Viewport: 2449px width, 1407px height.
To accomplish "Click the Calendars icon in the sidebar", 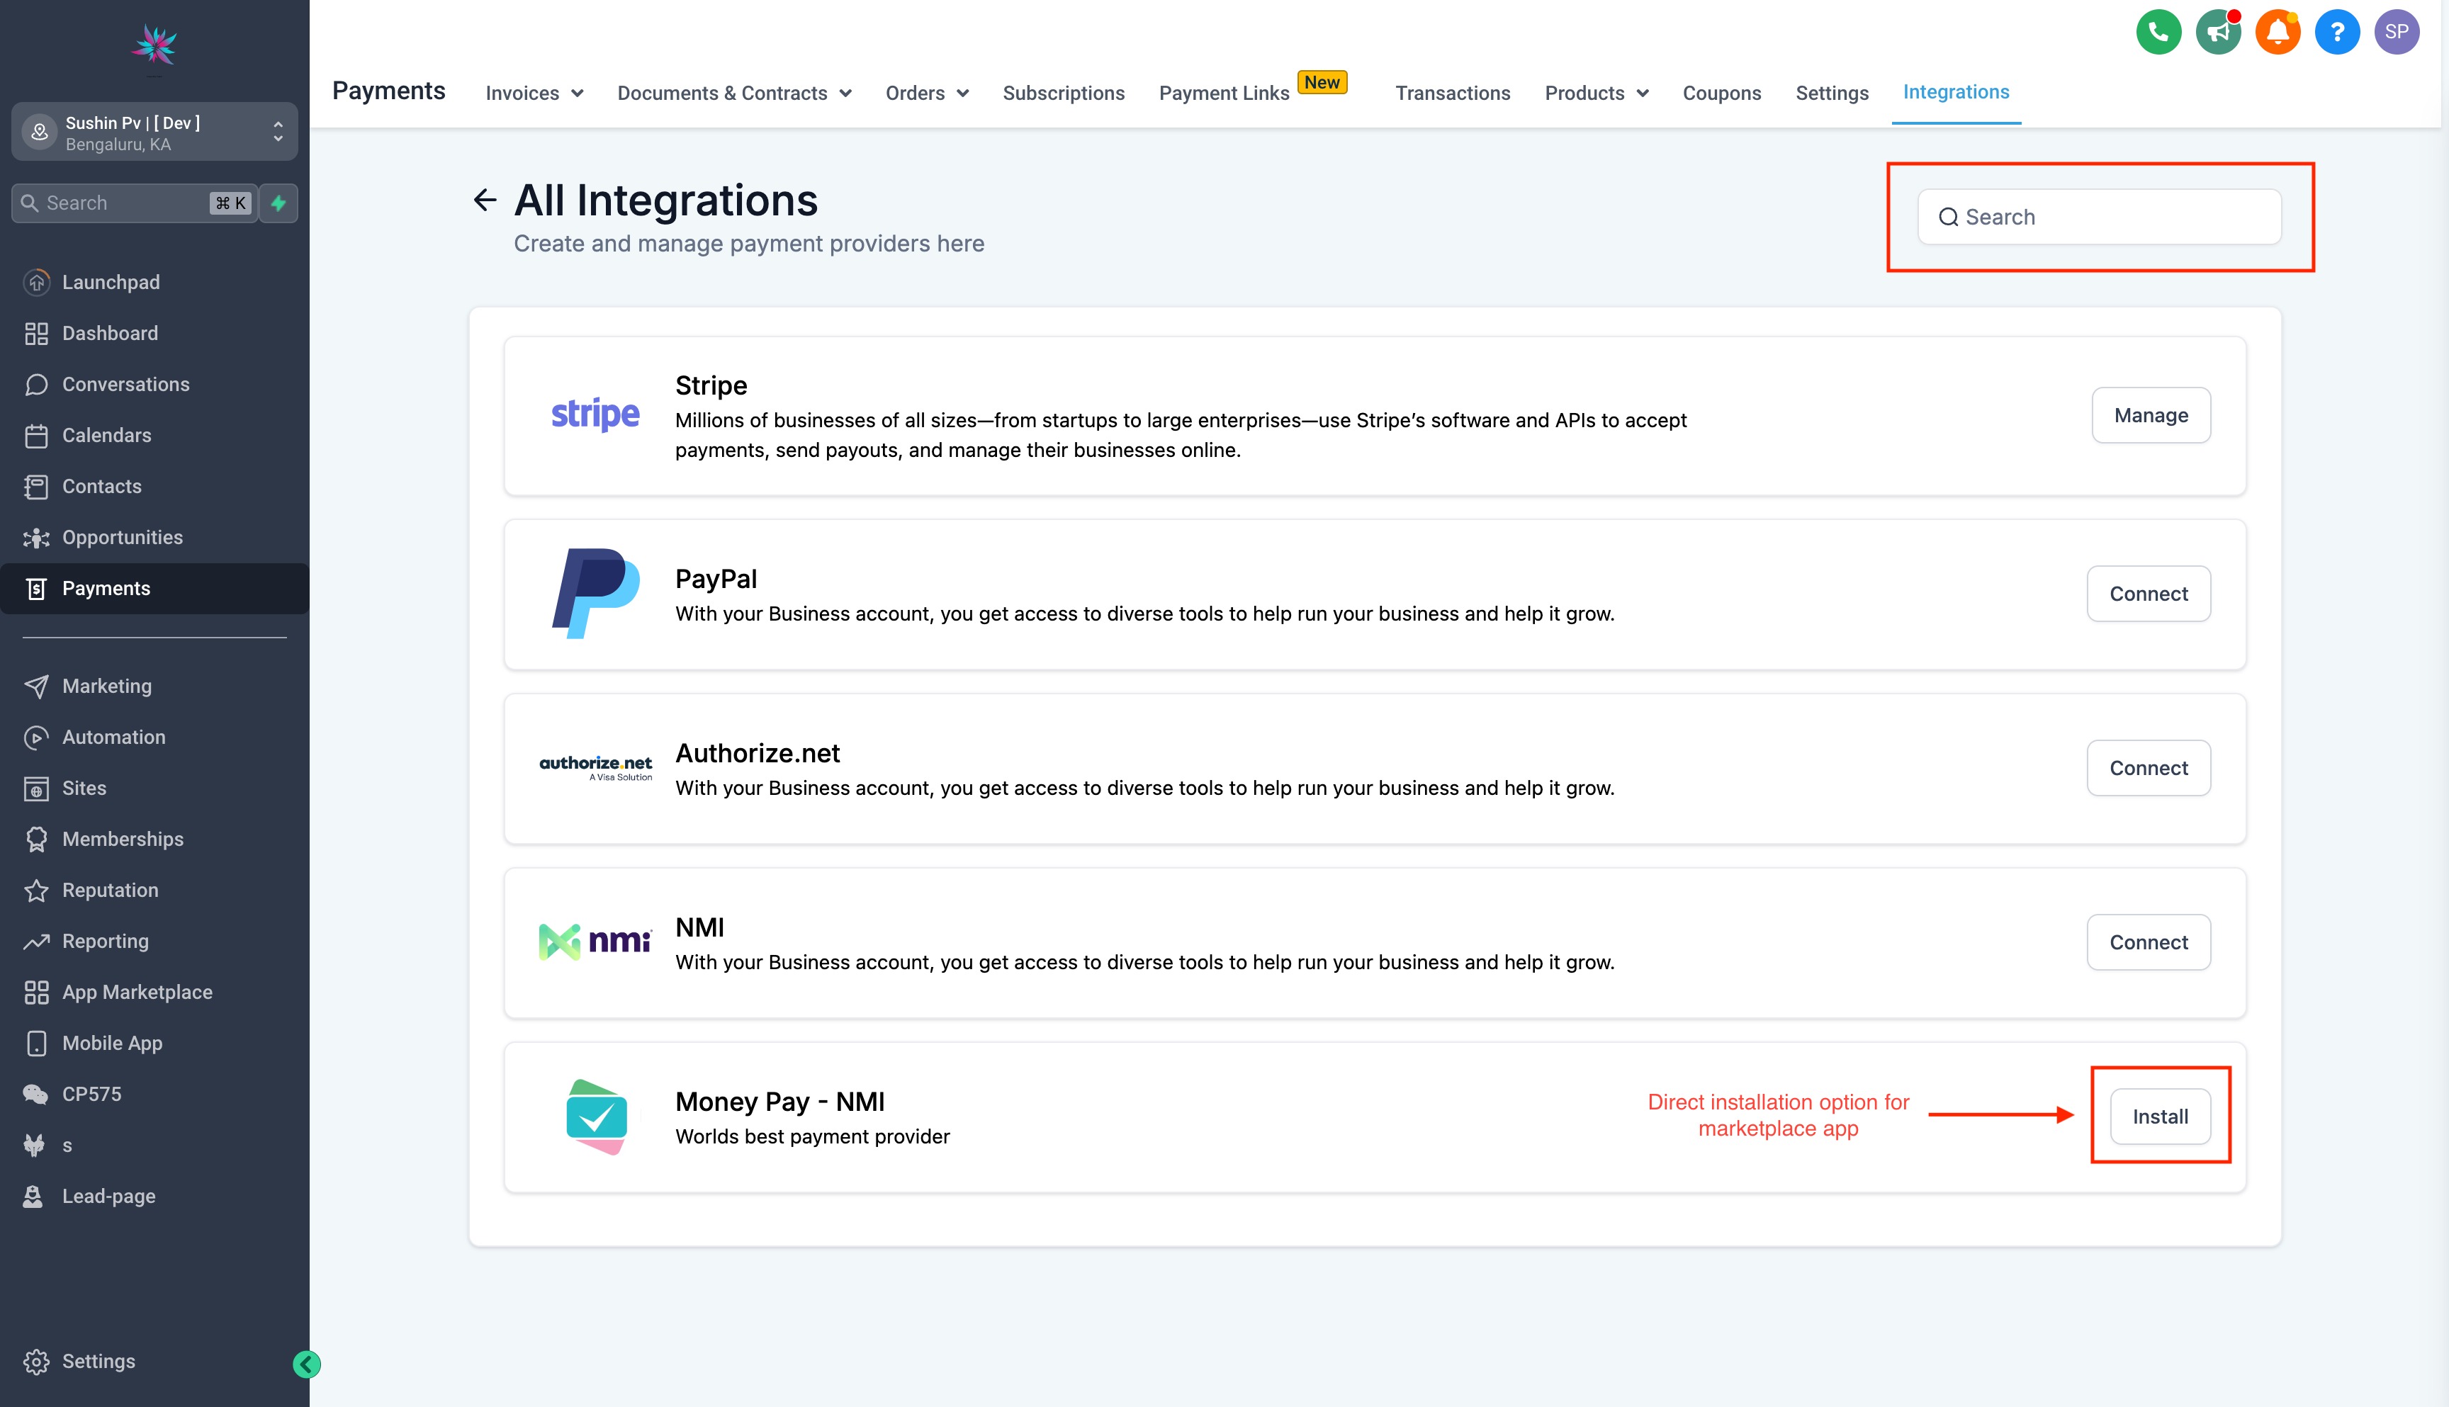I will click(35, 436).
